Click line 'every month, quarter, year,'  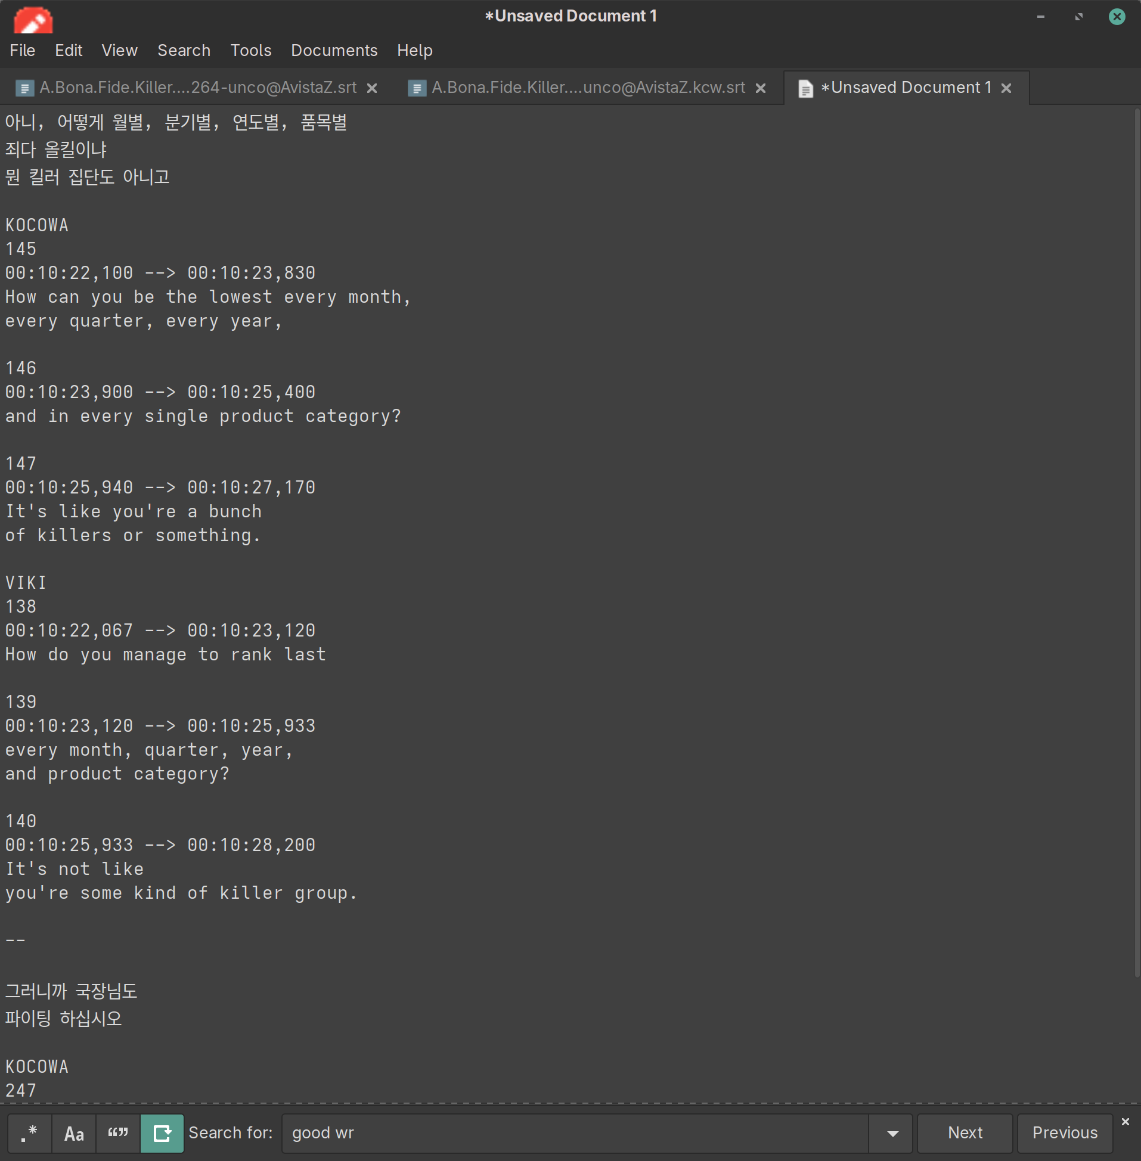point(149,750)
